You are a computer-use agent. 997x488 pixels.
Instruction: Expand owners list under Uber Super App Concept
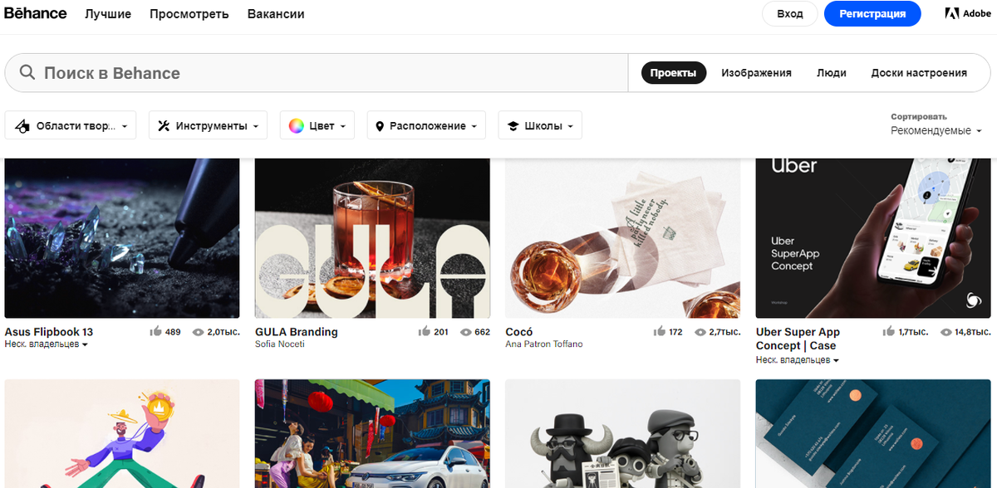tap(798, 360)
